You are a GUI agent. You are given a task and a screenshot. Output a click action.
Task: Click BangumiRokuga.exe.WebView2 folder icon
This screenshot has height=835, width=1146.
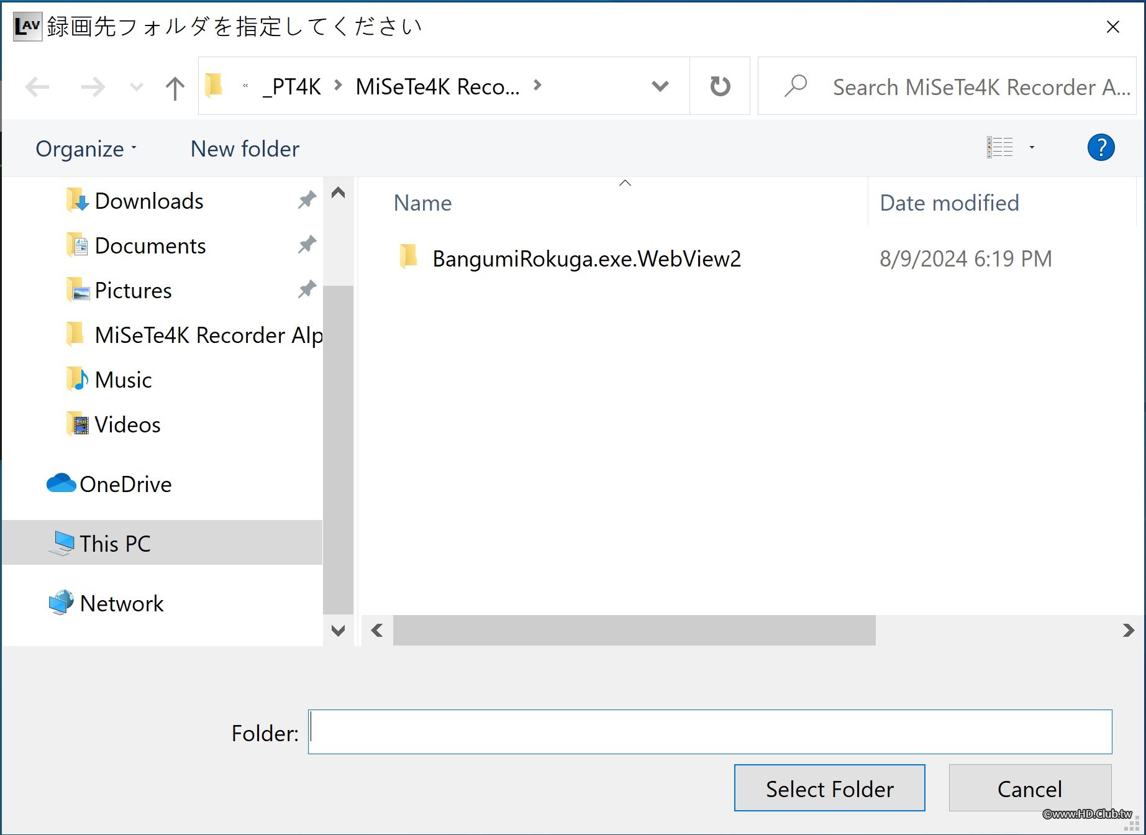click(x=408, y=257)
